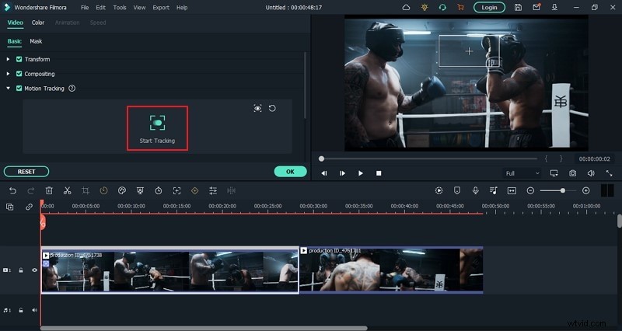Click the Start Tracking button

coord(157,128)
